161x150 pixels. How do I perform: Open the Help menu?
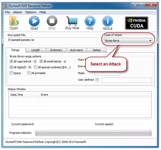43,12
